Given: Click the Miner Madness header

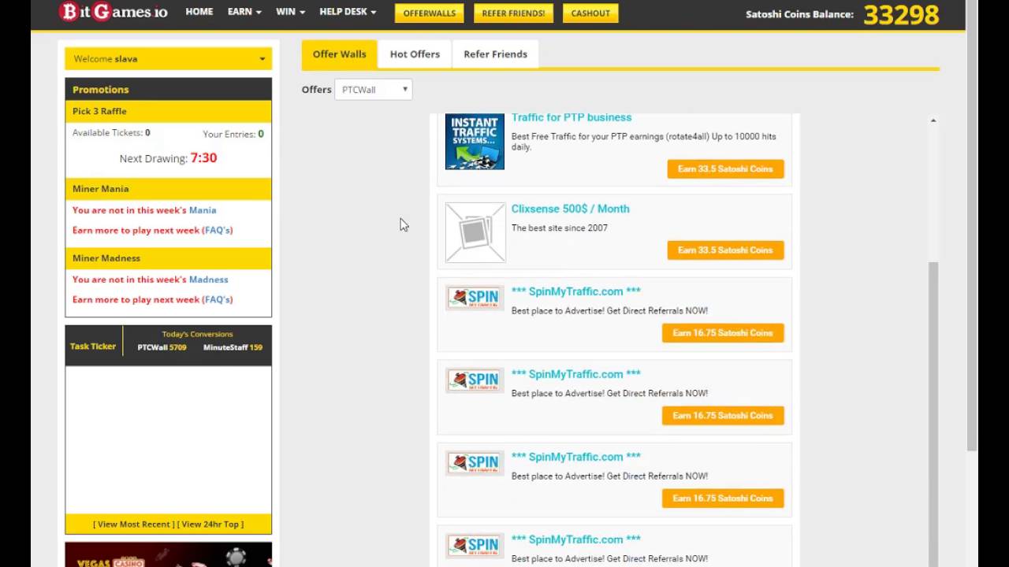Looking at the screenshot, I should [169, 258].
